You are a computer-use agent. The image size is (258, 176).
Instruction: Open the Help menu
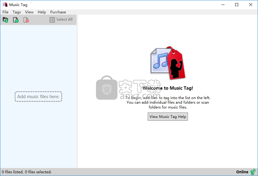click(42, 12)
